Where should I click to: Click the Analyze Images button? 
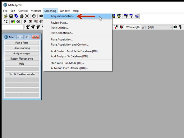(22, 53)
